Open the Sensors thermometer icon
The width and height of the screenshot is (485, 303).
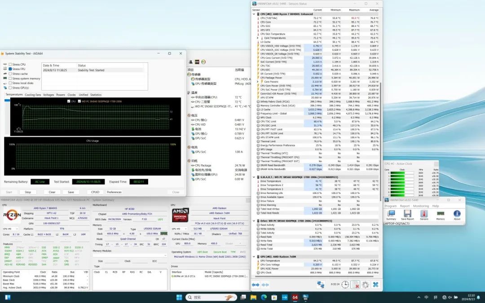pos(424,214)
